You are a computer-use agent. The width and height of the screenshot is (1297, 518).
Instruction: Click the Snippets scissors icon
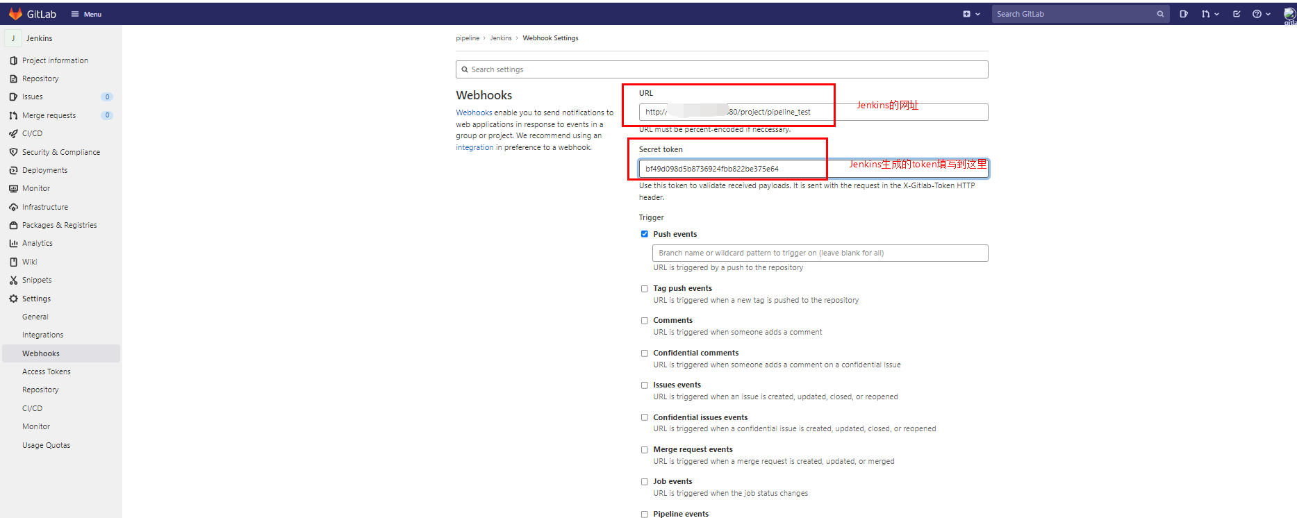coord(13,280)
